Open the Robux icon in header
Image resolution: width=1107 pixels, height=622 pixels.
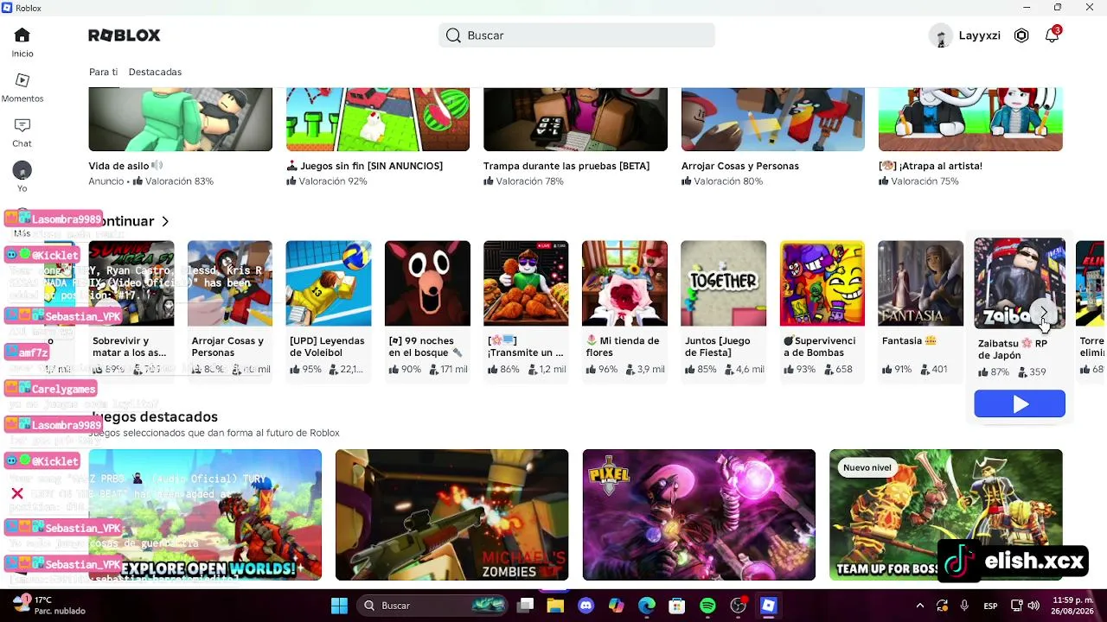(x=1021, y=35)
